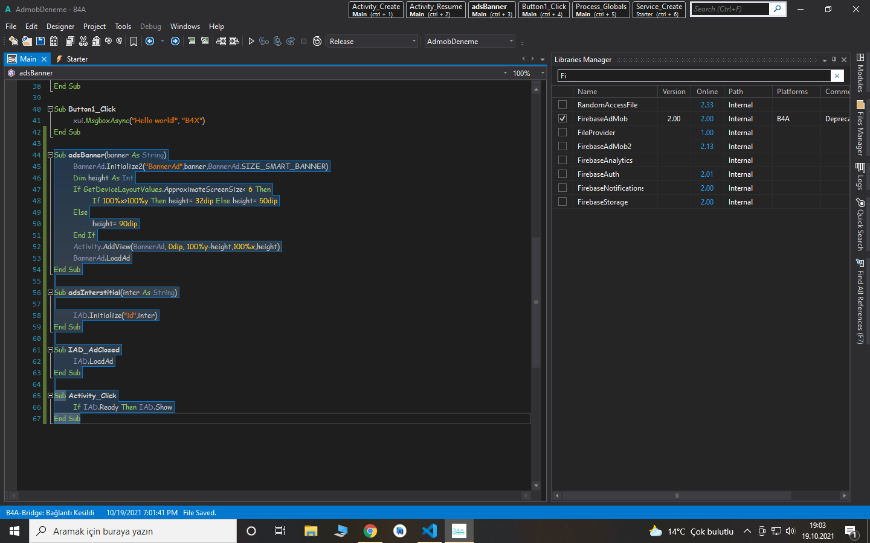Image resolution: width=870 pixels, height=543 pixels.
Task: Open Visual Studio Code from taskbar
Action: 430,531
